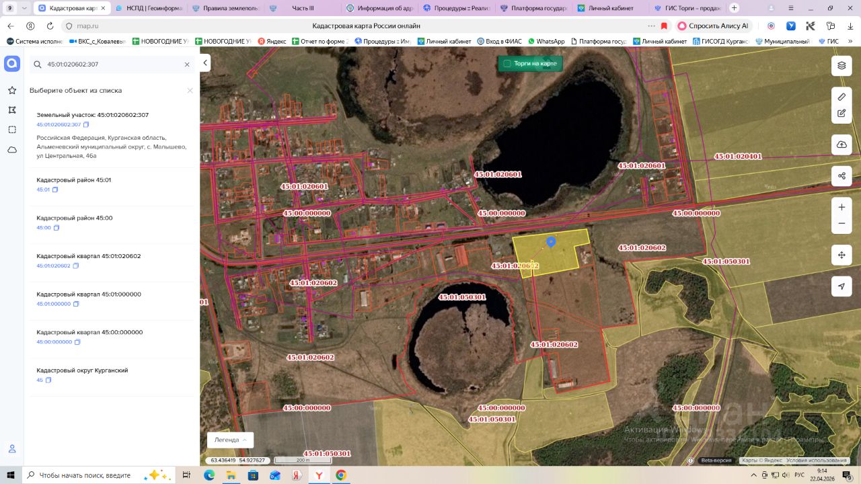Select the dashed selection area tool in sidebar

click(x=11, y=130)
